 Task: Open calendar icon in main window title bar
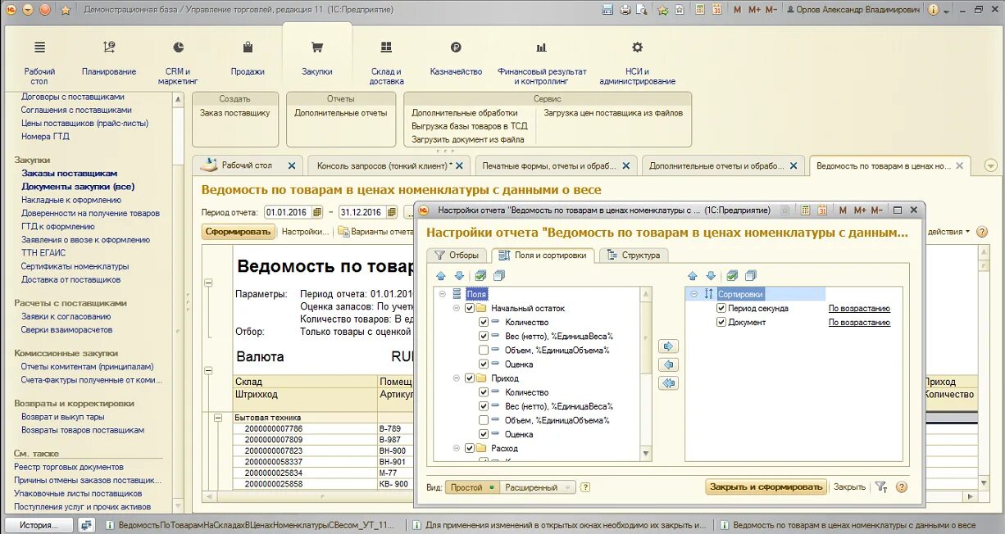[716, 10]
